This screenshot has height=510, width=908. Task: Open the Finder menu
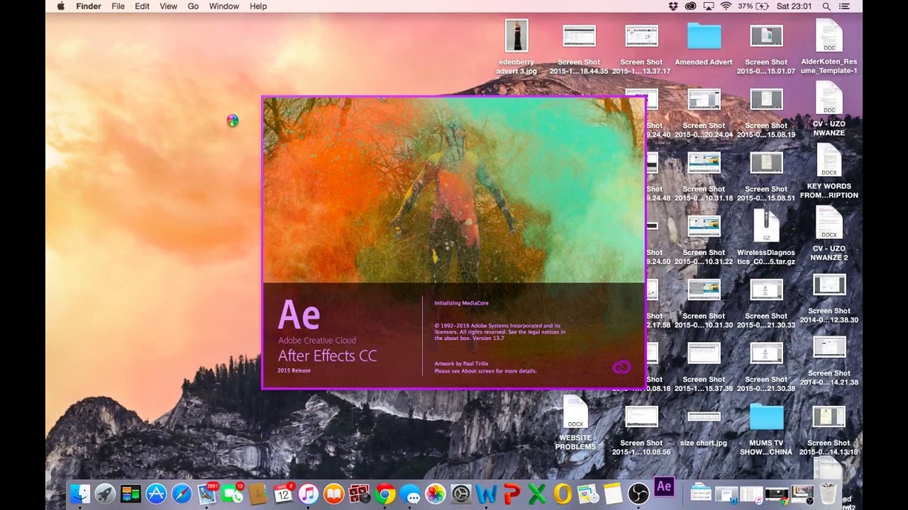click(x=89, y=6)
